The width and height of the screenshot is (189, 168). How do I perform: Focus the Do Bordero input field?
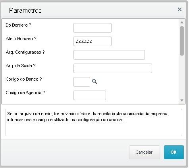click(93, 28)
